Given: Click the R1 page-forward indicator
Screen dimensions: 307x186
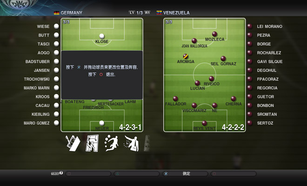Looking at the screenshot, I should pos(147,13).
